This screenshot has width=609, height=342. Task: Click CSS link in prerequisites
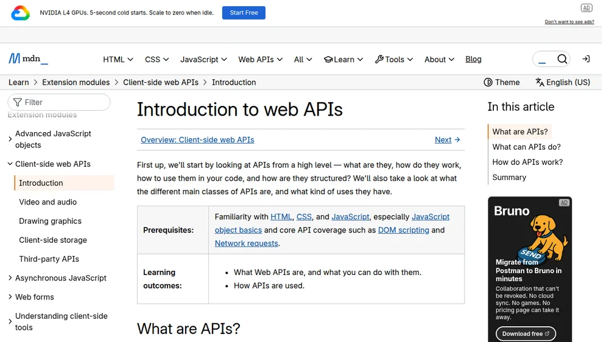click(304, 217)
